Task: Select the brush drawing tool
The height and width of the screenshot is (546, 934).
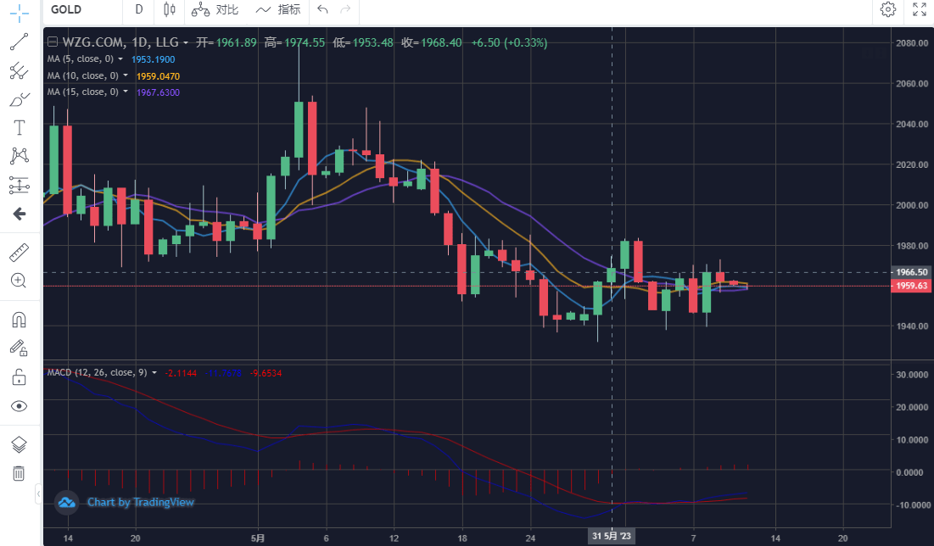Action: (19, 99)
